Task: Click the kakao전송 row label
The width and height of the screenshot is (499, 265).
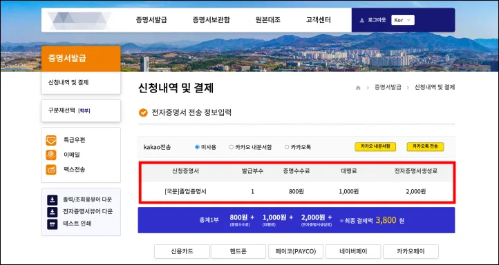Action: [157, 147]
